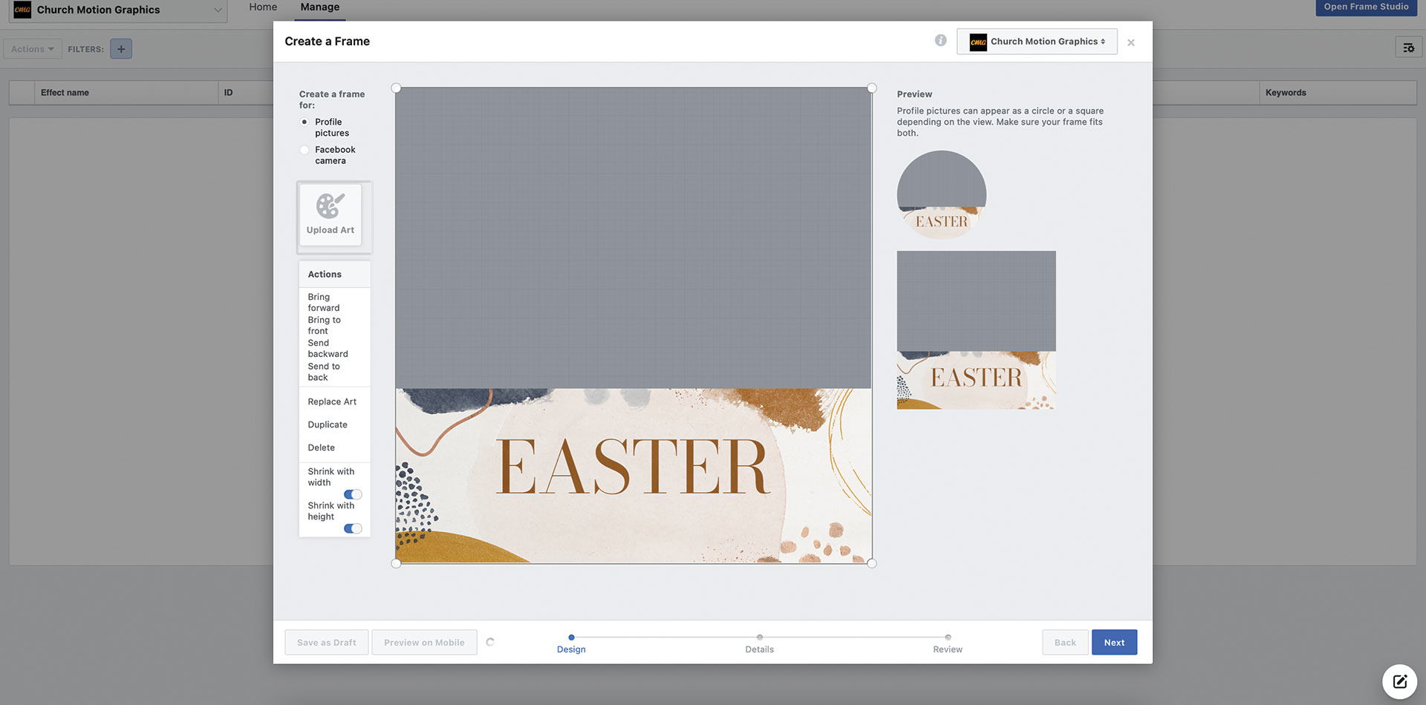
Task: Click the bottom-right resize handle of frame art
Action: pos(872,563)
